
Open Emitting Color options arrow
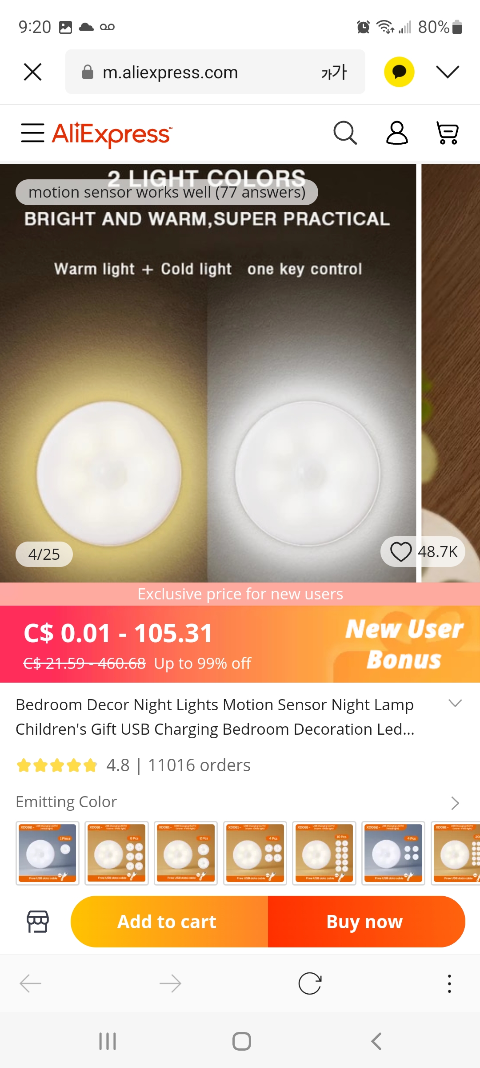tap(455, 803)
